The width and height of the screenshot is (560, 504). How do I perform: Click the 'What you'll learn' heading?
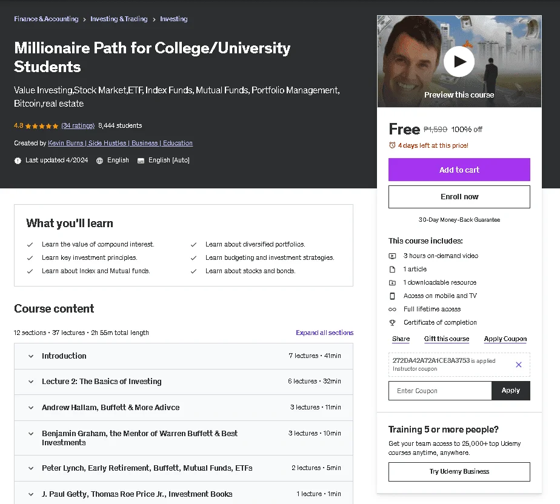pyautogui.click(x=70, y=224)
